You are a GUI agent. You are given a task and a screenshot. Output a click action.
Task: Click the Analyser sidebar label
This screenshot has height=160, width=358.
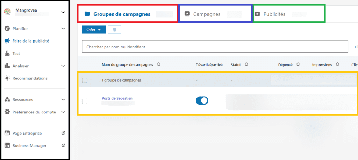click(x=21, y=66)
